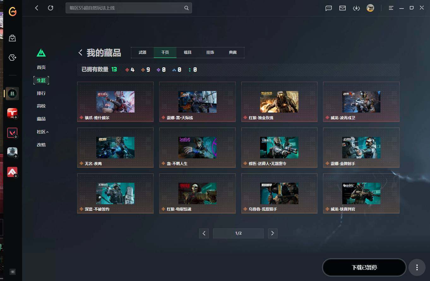
Task: Click the 已拥有数量 13 label
Action: (x=99, y=70)
